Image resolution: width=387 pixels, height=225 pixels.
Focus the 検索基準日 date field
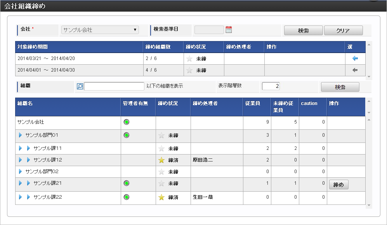click(209, 30)
